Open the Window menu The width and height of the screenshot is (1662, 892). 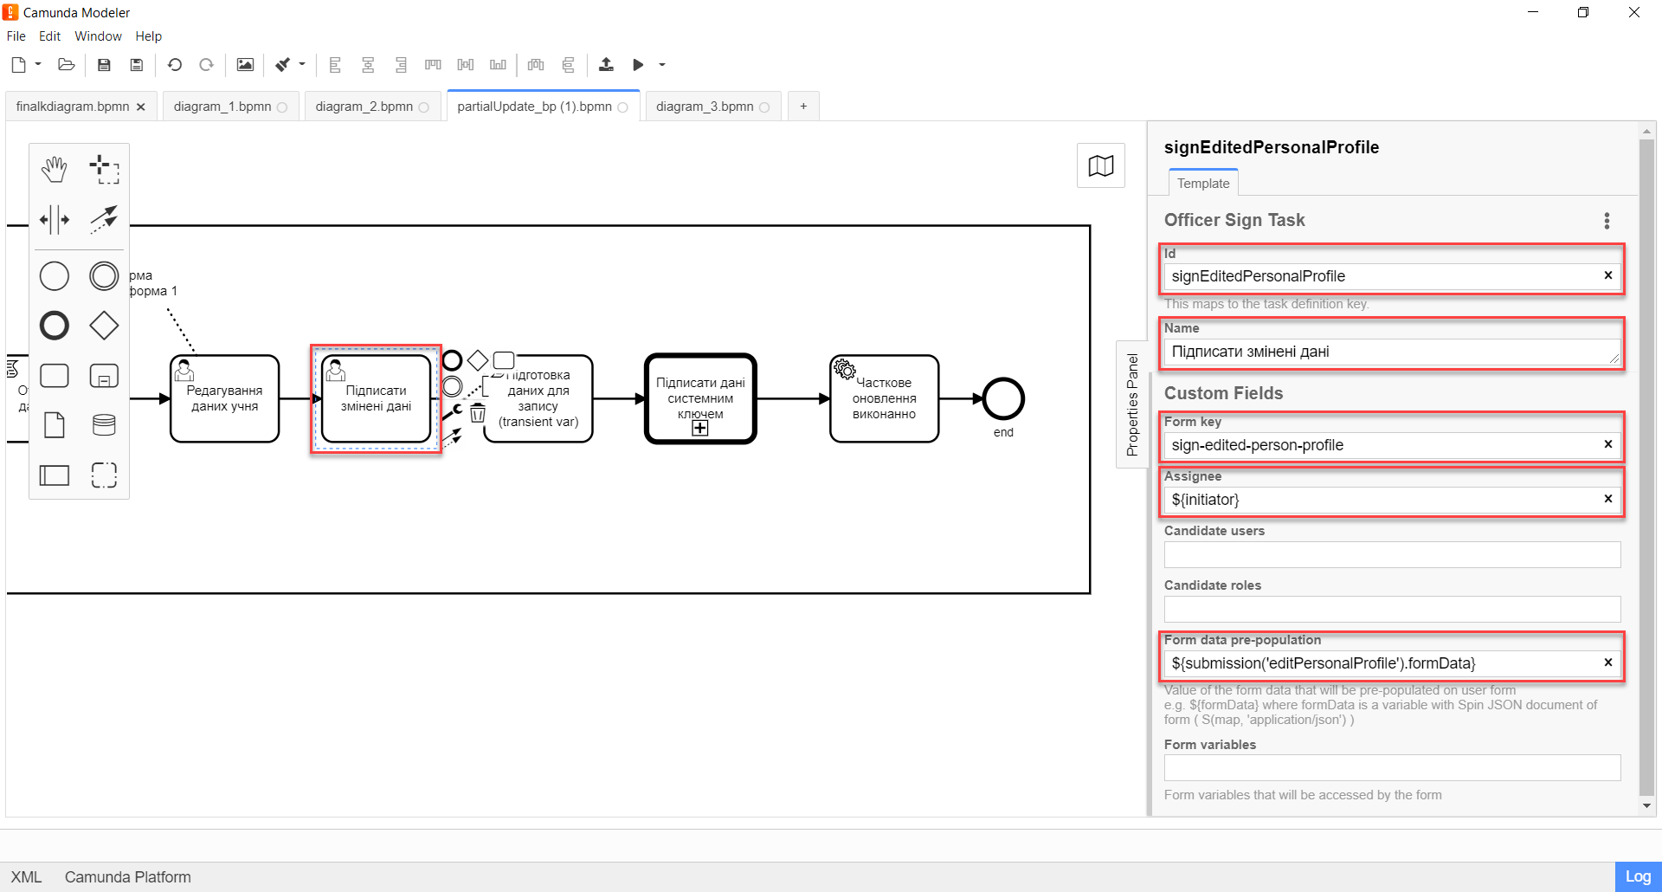(x=98, y=36)
